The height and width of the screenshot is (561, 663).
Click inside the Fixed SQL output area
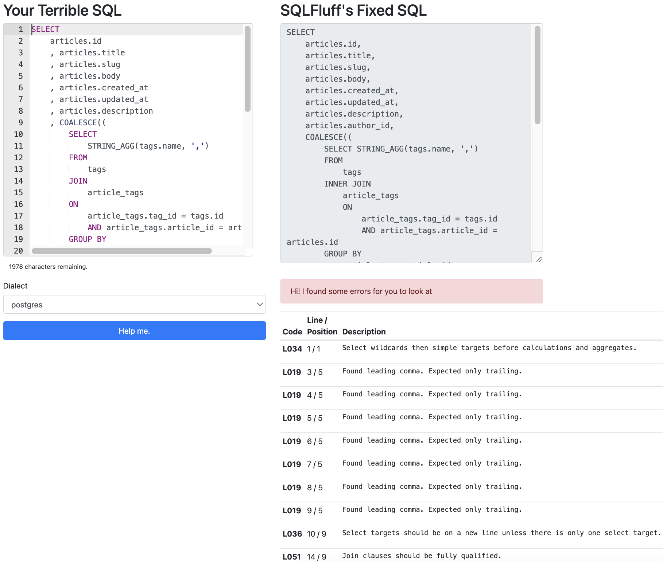tap(401, 146)
